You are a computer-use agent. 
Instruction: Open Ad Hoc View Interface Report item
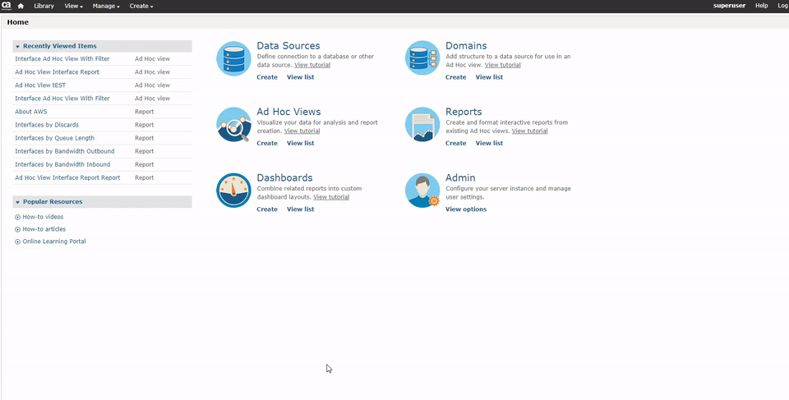[57, 72]
